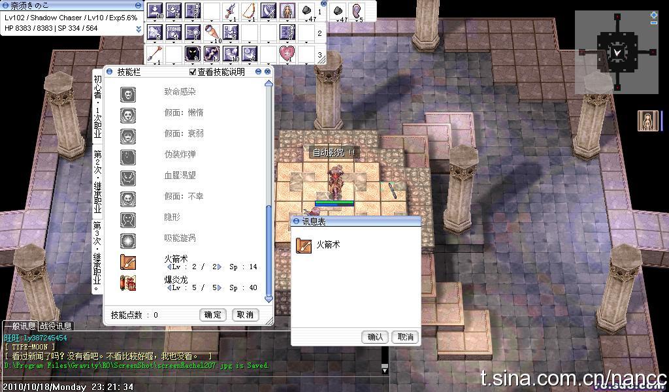Click the skill list scroll-up arrow
The image size is (669, 392).
click(x=269, y=83)
